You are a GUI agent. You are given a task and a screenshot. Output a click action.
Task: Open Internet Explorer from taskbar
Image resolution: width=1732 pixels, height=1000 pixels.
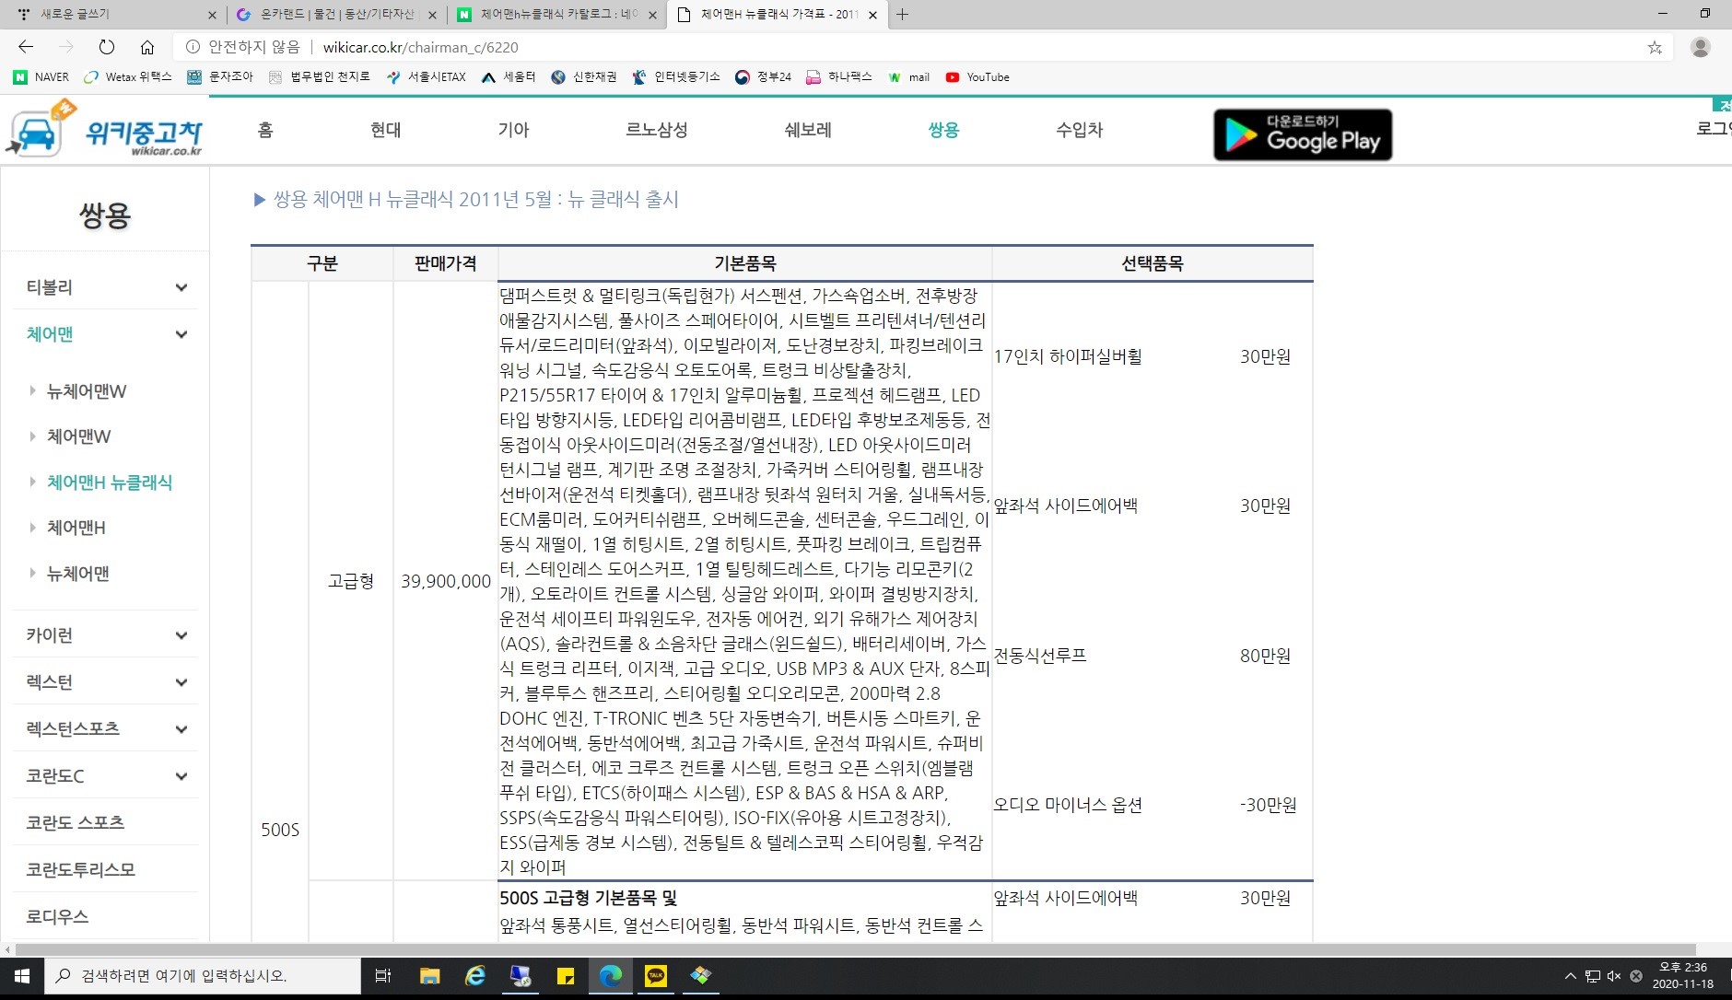pyautogui.click(x=475, y=976)
